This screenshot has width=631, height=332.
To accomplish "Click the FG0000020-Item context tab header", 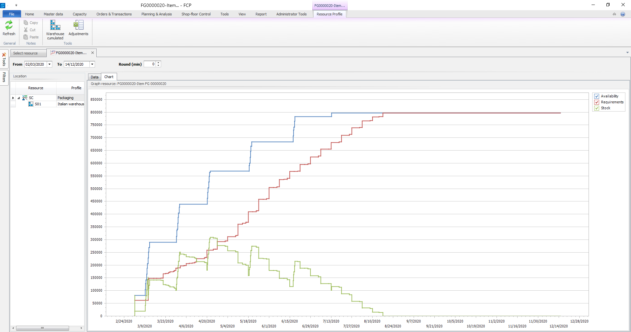I will (329, 6).
